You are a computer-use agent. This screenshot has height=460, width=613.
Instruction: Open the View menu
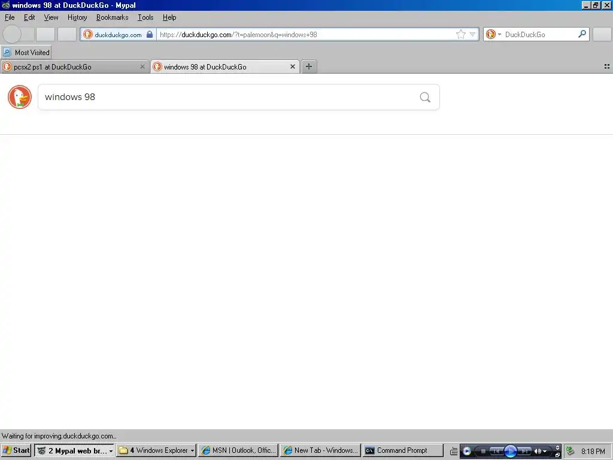point(51,17)
